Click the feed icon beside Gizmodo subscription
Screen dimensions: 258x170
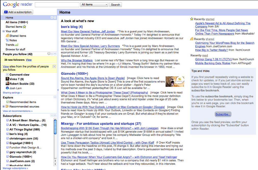7,157
